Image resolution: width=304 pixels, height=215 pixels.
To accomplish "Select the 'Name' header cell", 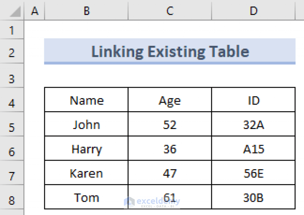I will coord(86,100).
